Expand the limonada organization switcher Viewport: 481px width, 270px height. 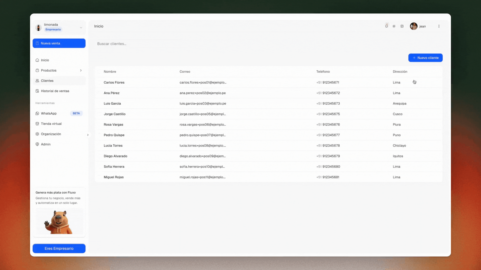81,27
